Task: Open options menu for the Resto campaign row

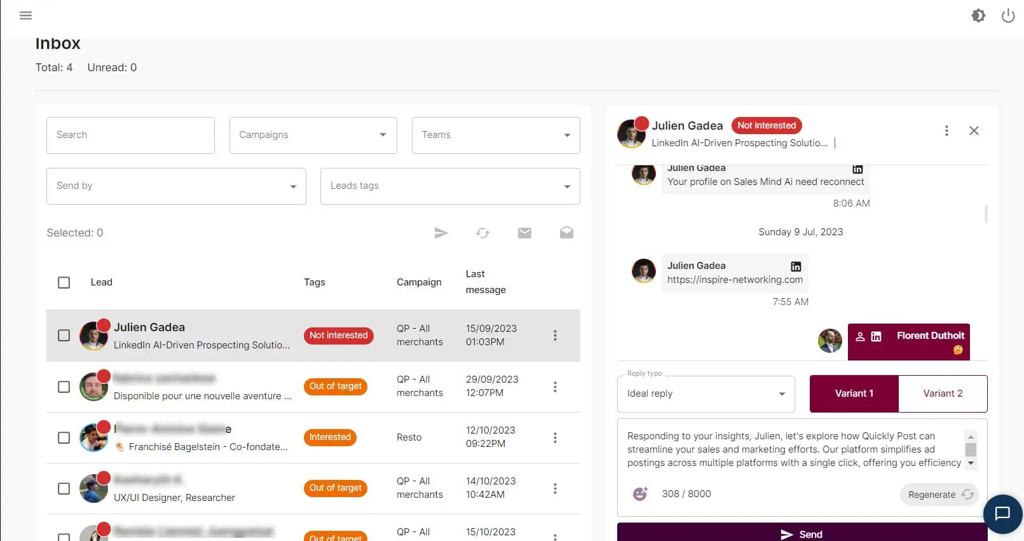Action: [555, 437]
